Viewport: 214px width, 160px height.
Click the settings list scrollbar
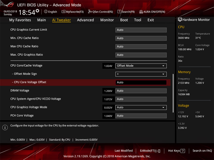(173, 93)
